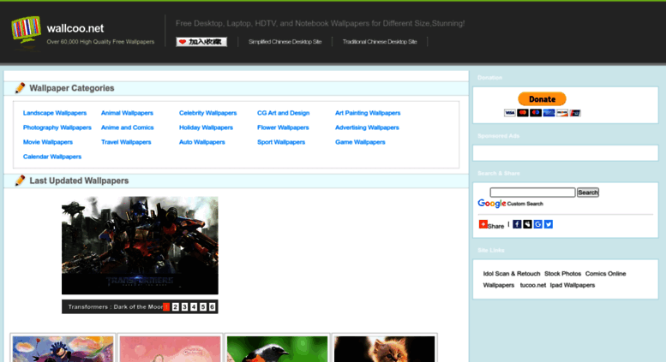Open Movie Wallpapers category
The height and width of the screenshot is (362, 666).
[x=48, y=142]
